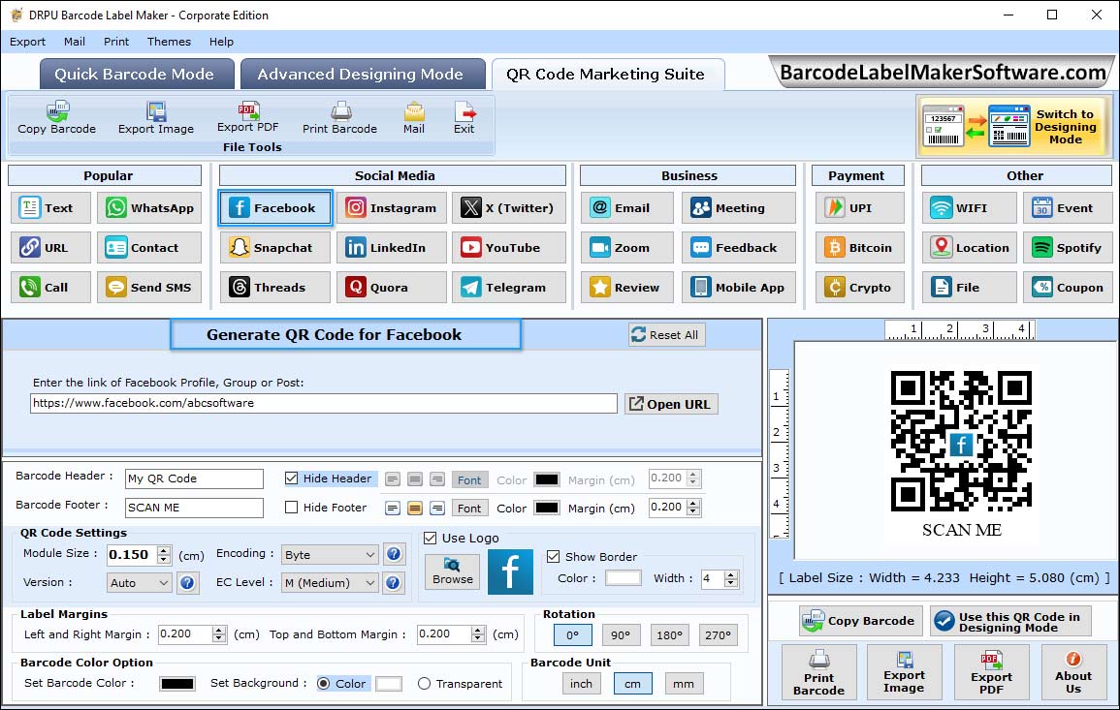Toggle the Use Logo checkbox

click(430, 538)
